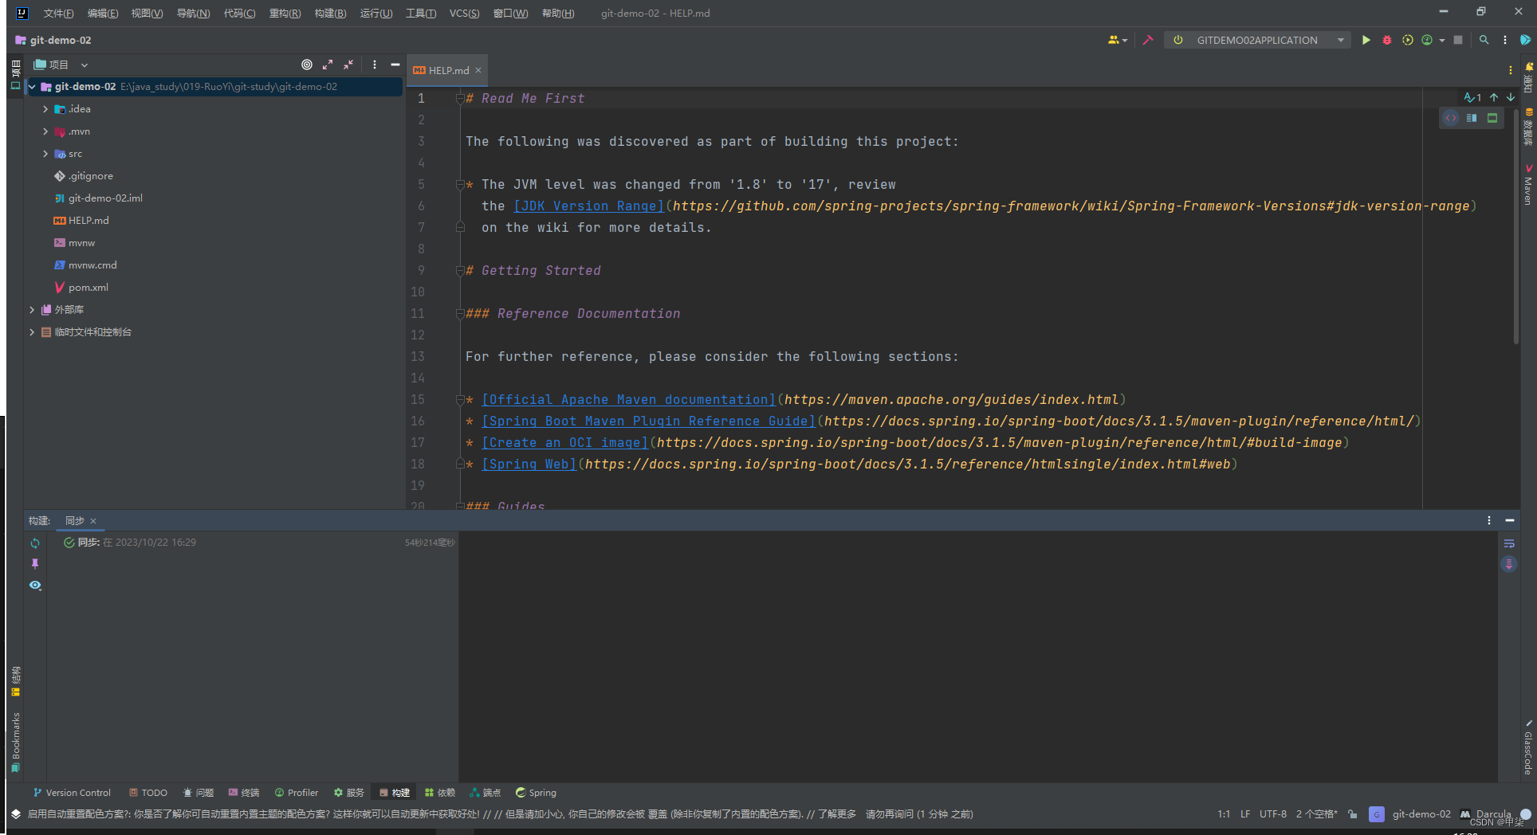Open the Spring tool window

(536, 793)
